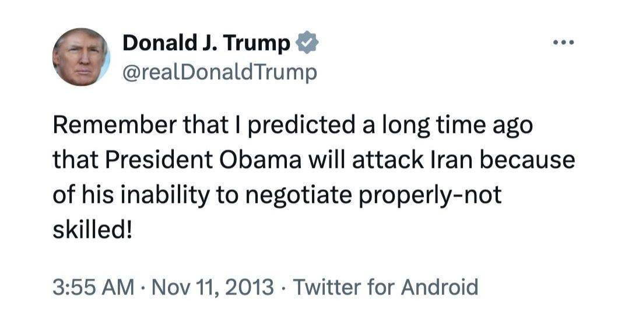Click the round profile avatar photo
625x326 pixels.
coord(81,57)
